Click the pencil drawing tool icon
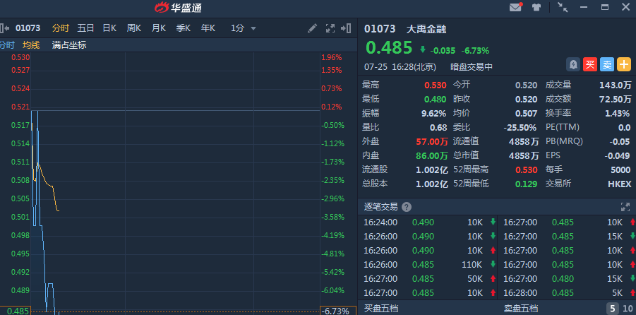 click(x=313, y=28)
